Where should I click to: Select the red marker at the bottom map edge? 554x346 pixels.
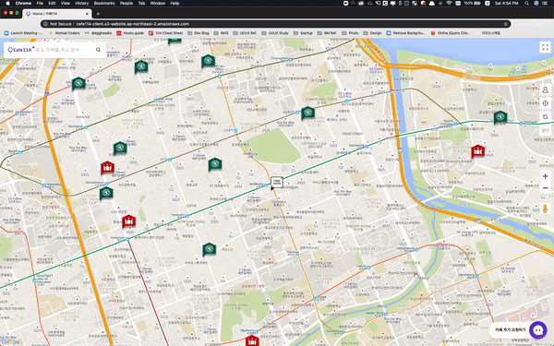click(252, 340)
